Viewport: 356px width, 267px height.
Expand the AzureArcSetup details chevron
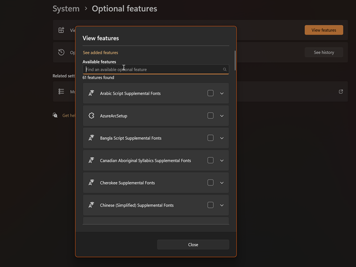(222, 116)
